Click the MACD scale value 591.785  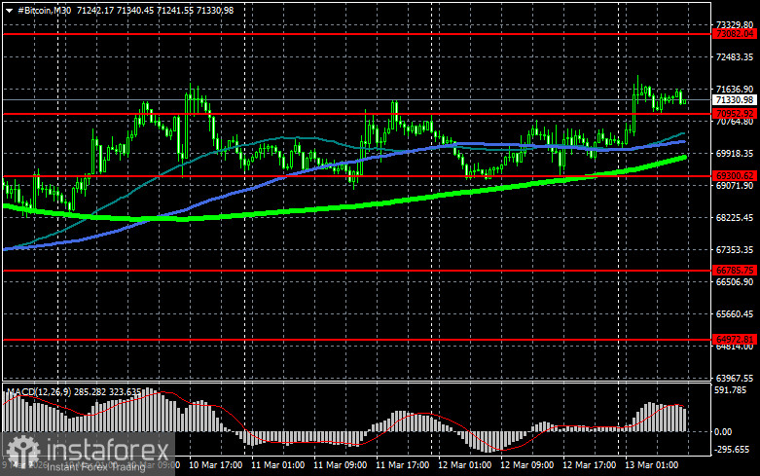point(731,389)
